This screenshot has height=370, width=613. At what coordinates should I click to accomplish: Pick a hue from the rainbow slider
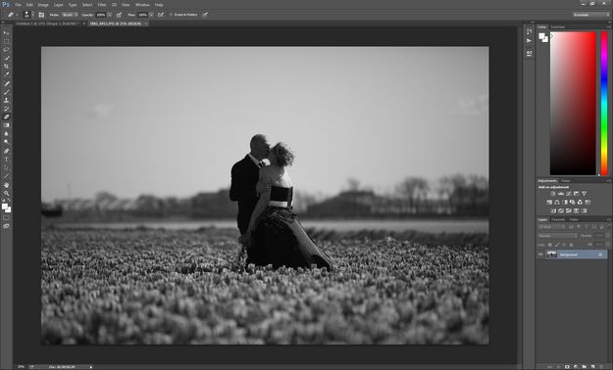(x=604, y=104)
